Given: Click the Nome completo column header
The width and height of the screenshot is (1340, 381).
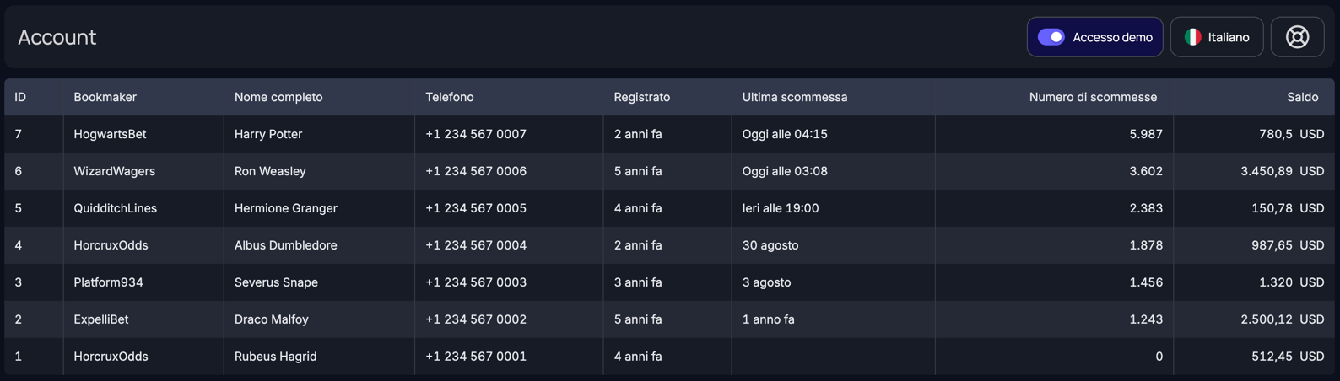Looking at the screenshot, I should pos(278,97).
